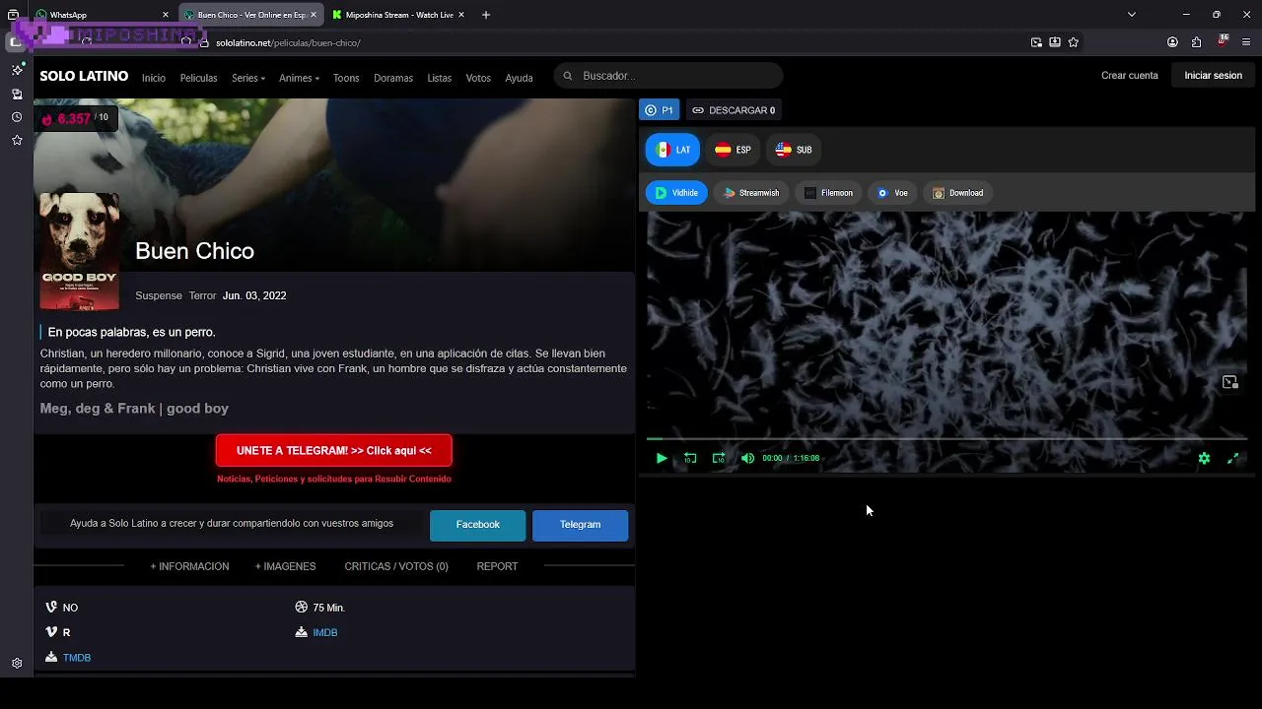Select the ESP audio language
This screenshot has width=1262, height=709.
pos(733,150)
